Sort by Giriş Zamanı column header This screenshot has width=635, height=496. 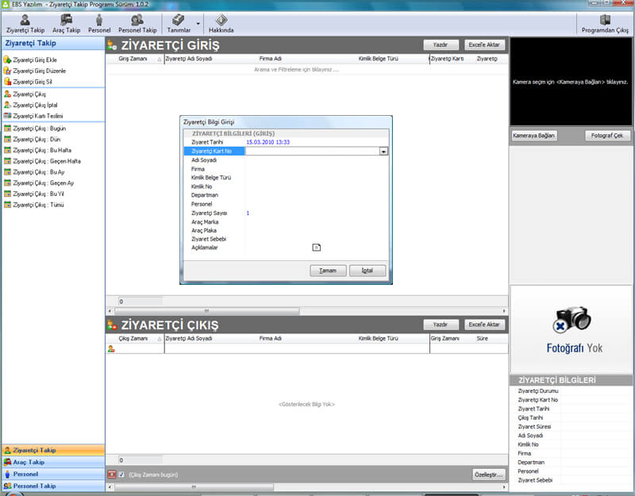pos(133,59)
